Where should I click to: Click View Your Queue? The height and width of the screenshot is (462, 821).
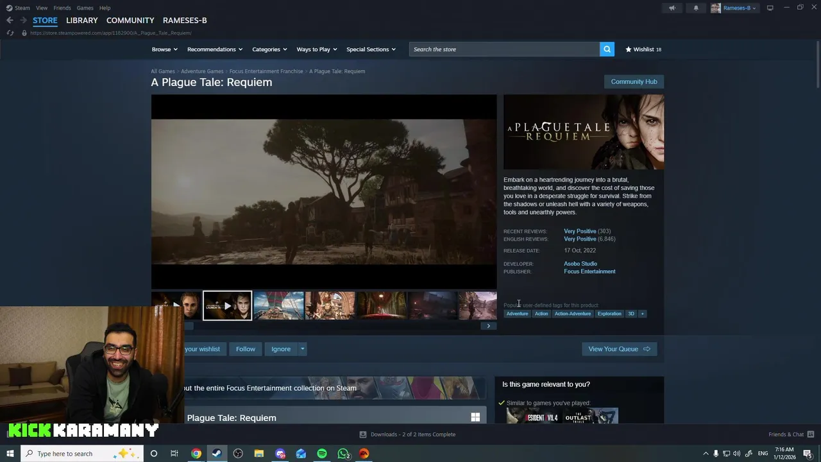[x=619, y=349]
